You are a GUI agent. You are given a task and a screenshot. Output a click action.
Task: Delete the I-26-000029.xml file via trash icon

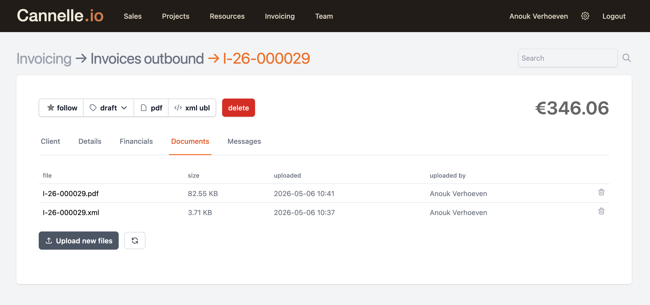pyautogui.click(x=601, y=211)
